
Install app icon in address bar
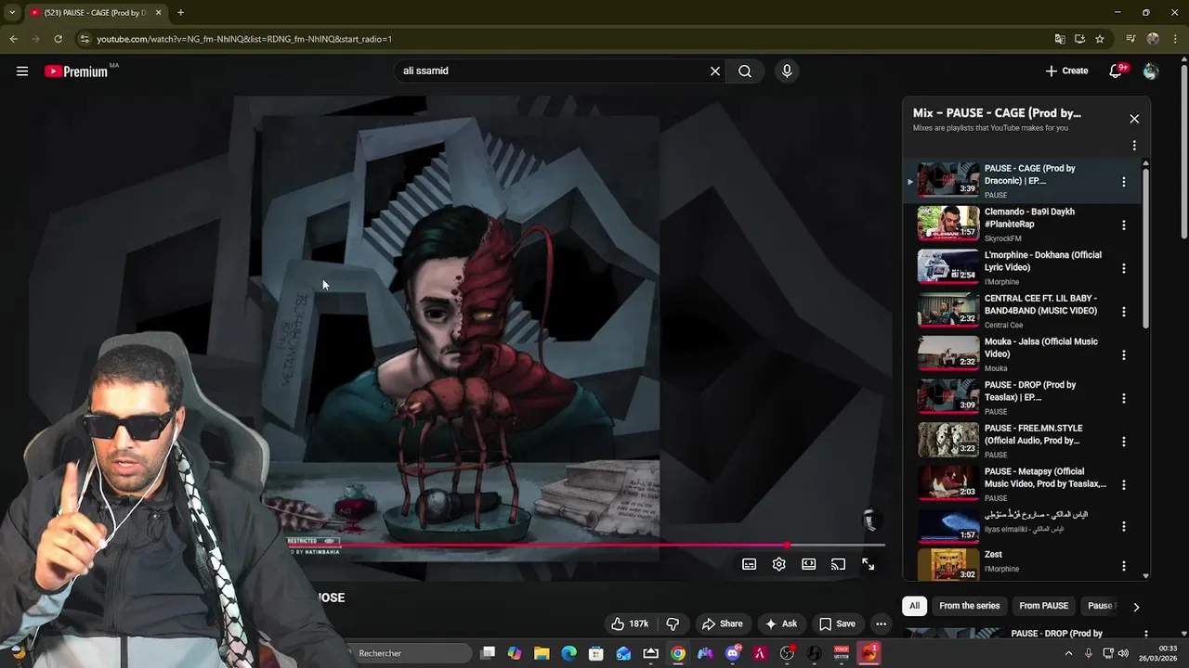(1079, 39)
